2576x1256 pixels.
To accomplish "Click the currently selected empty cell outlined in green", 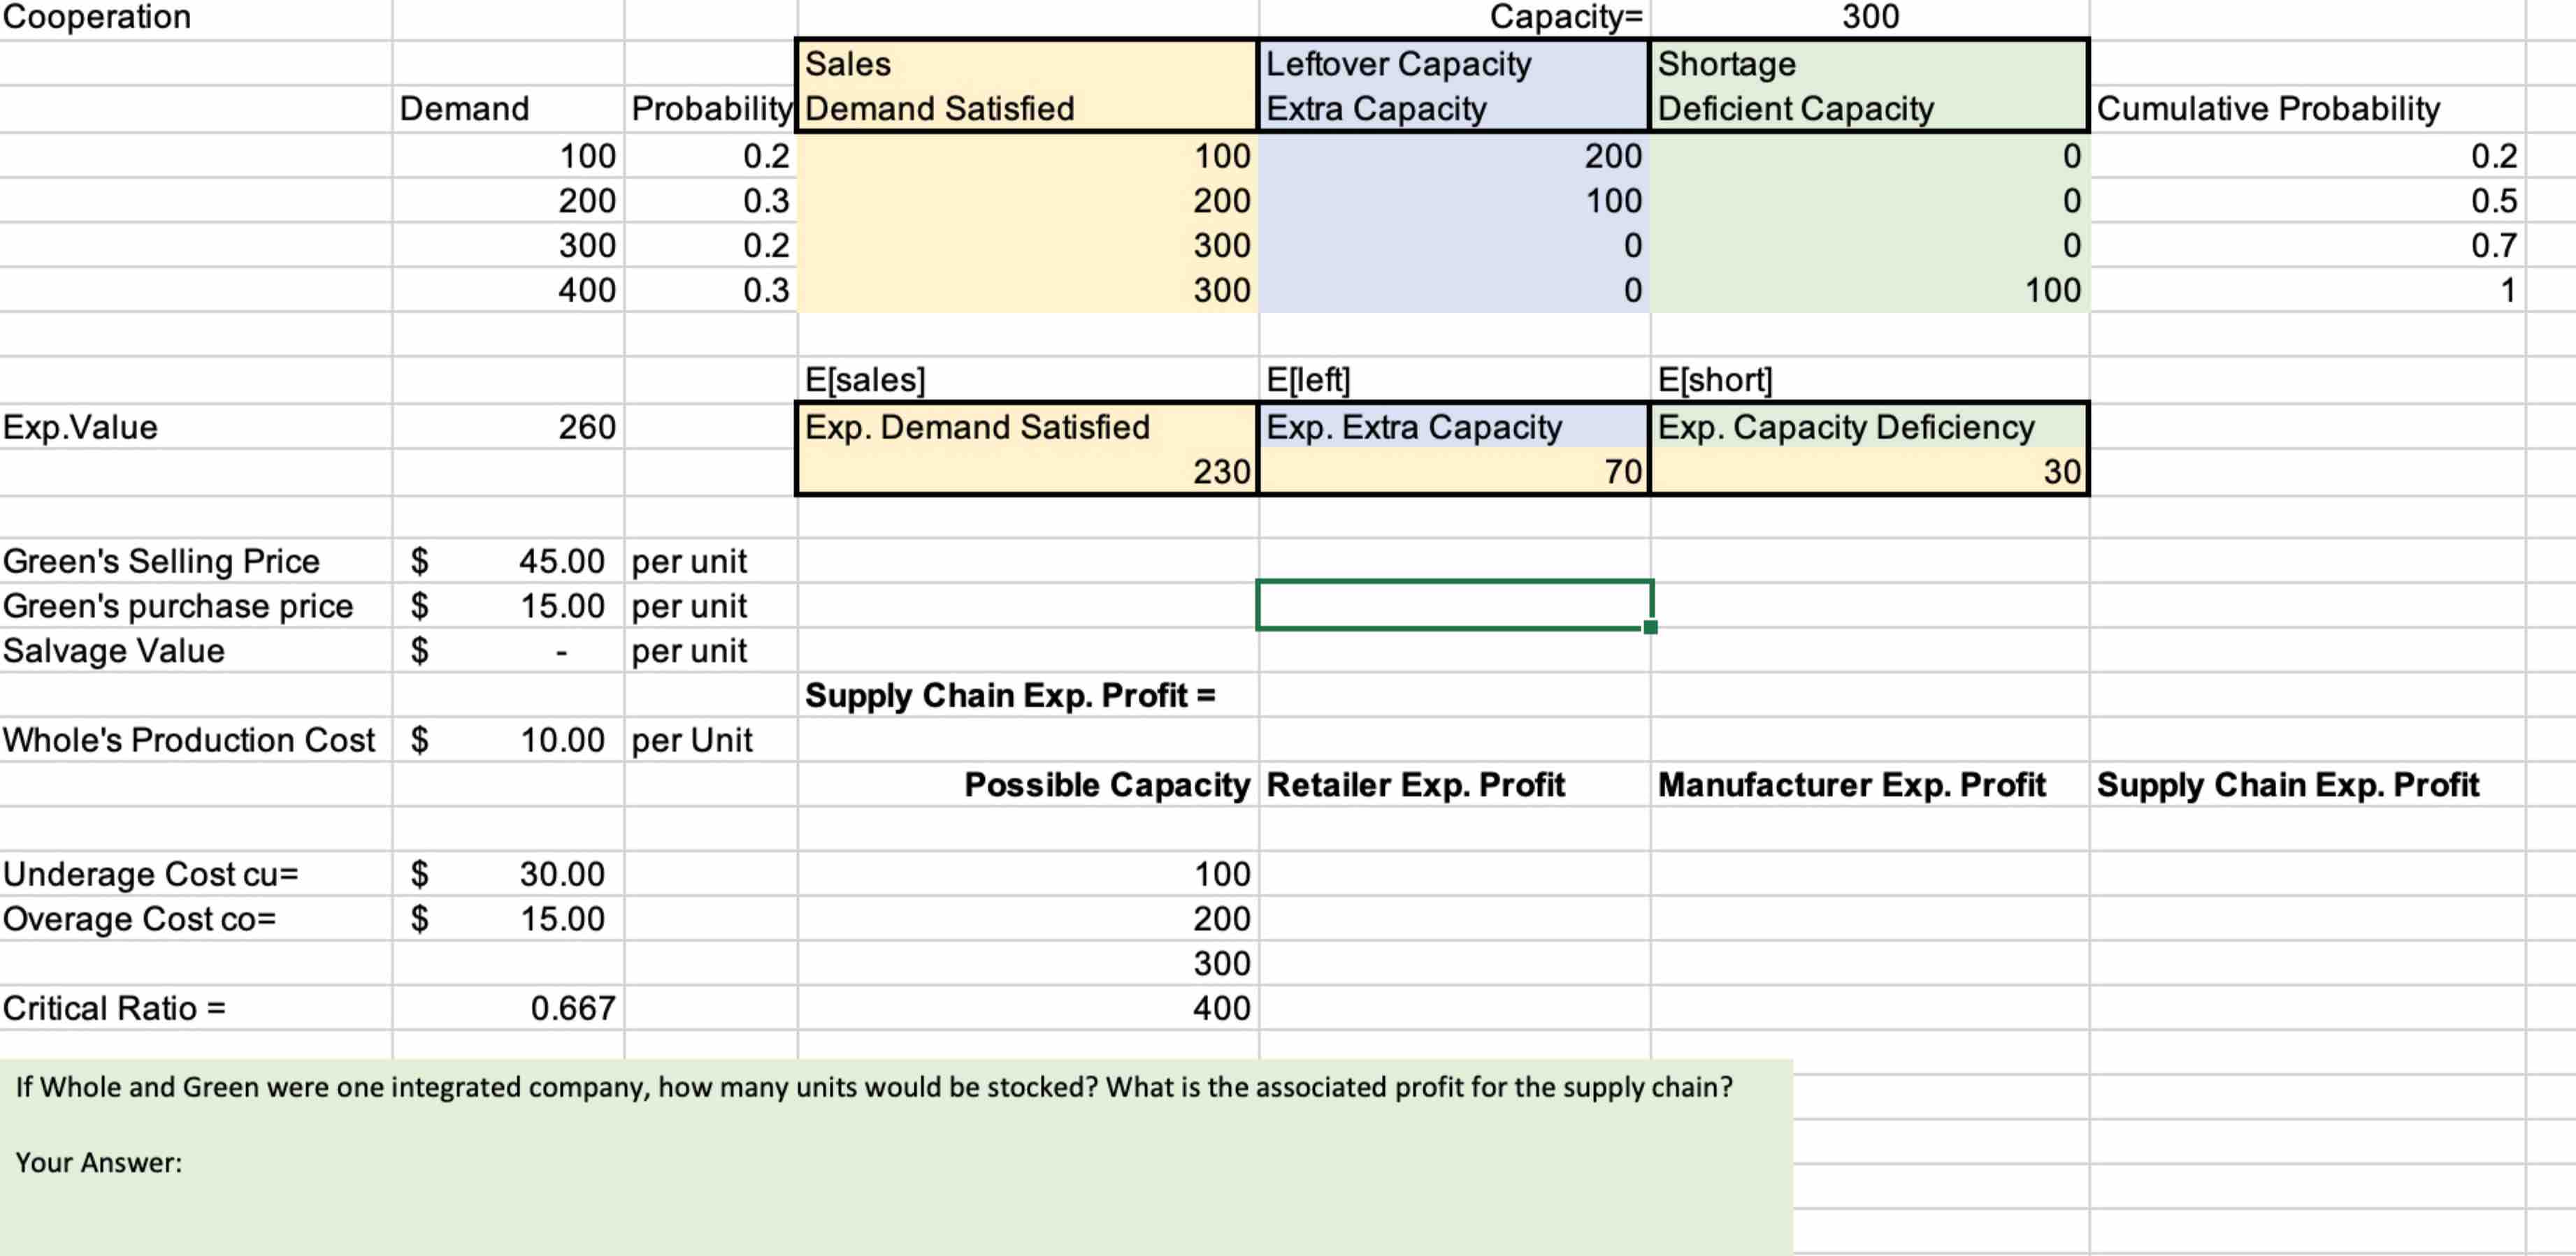I will pos(1454,604).
